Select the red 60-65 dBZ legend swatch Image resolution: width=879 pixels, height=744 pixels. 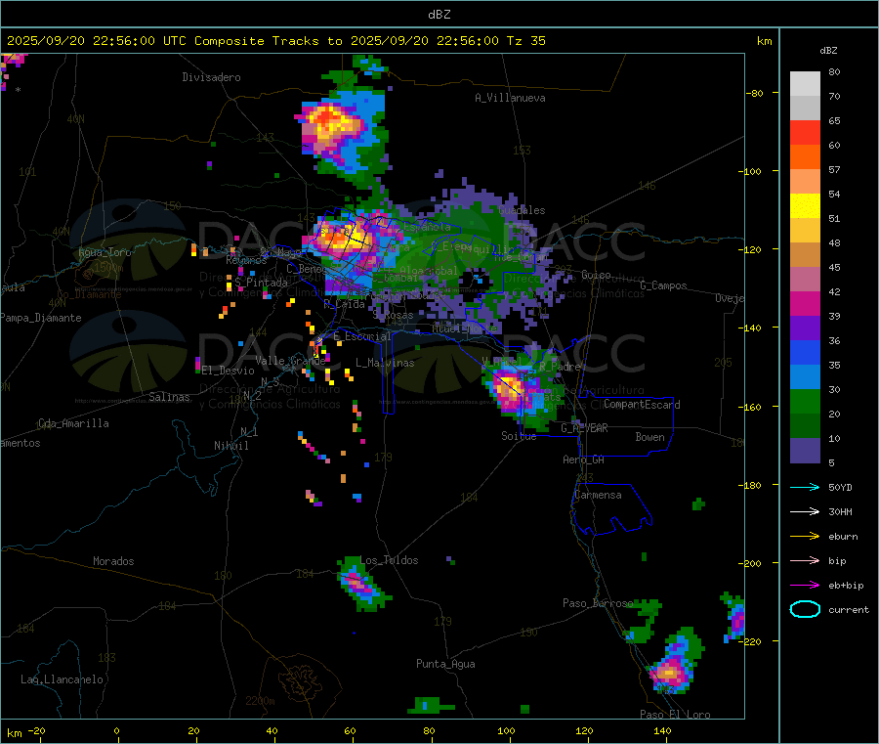pos(805,132)
